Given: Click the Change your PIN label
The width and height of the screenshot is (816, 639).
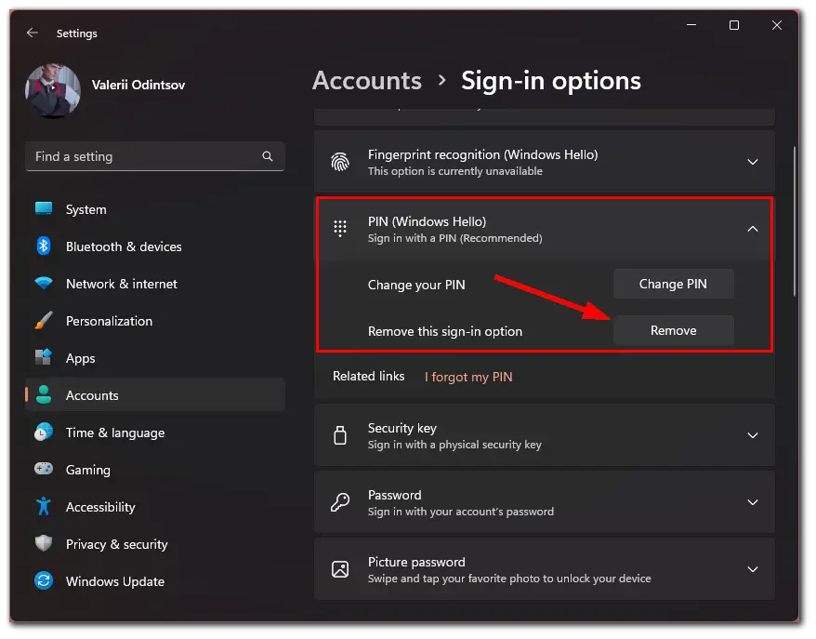Looking at the screenshot, I should point(416,285).
